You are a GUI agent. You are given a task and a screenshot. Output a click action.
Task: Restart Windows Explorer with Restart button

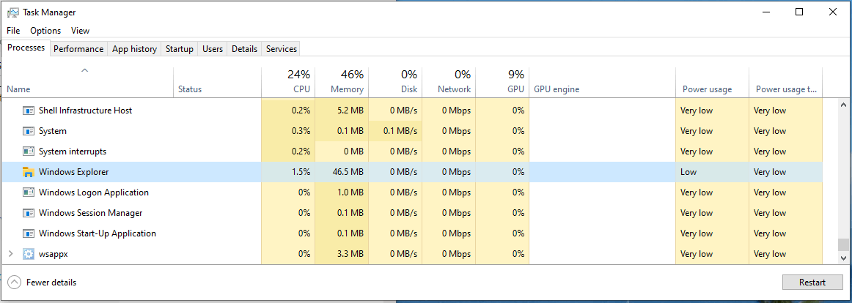(x=812, y=283)
